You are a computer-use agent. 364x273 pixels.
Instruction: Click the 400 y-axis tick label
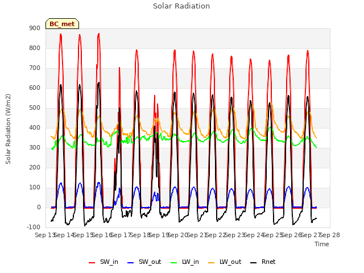tap(35, 127)
